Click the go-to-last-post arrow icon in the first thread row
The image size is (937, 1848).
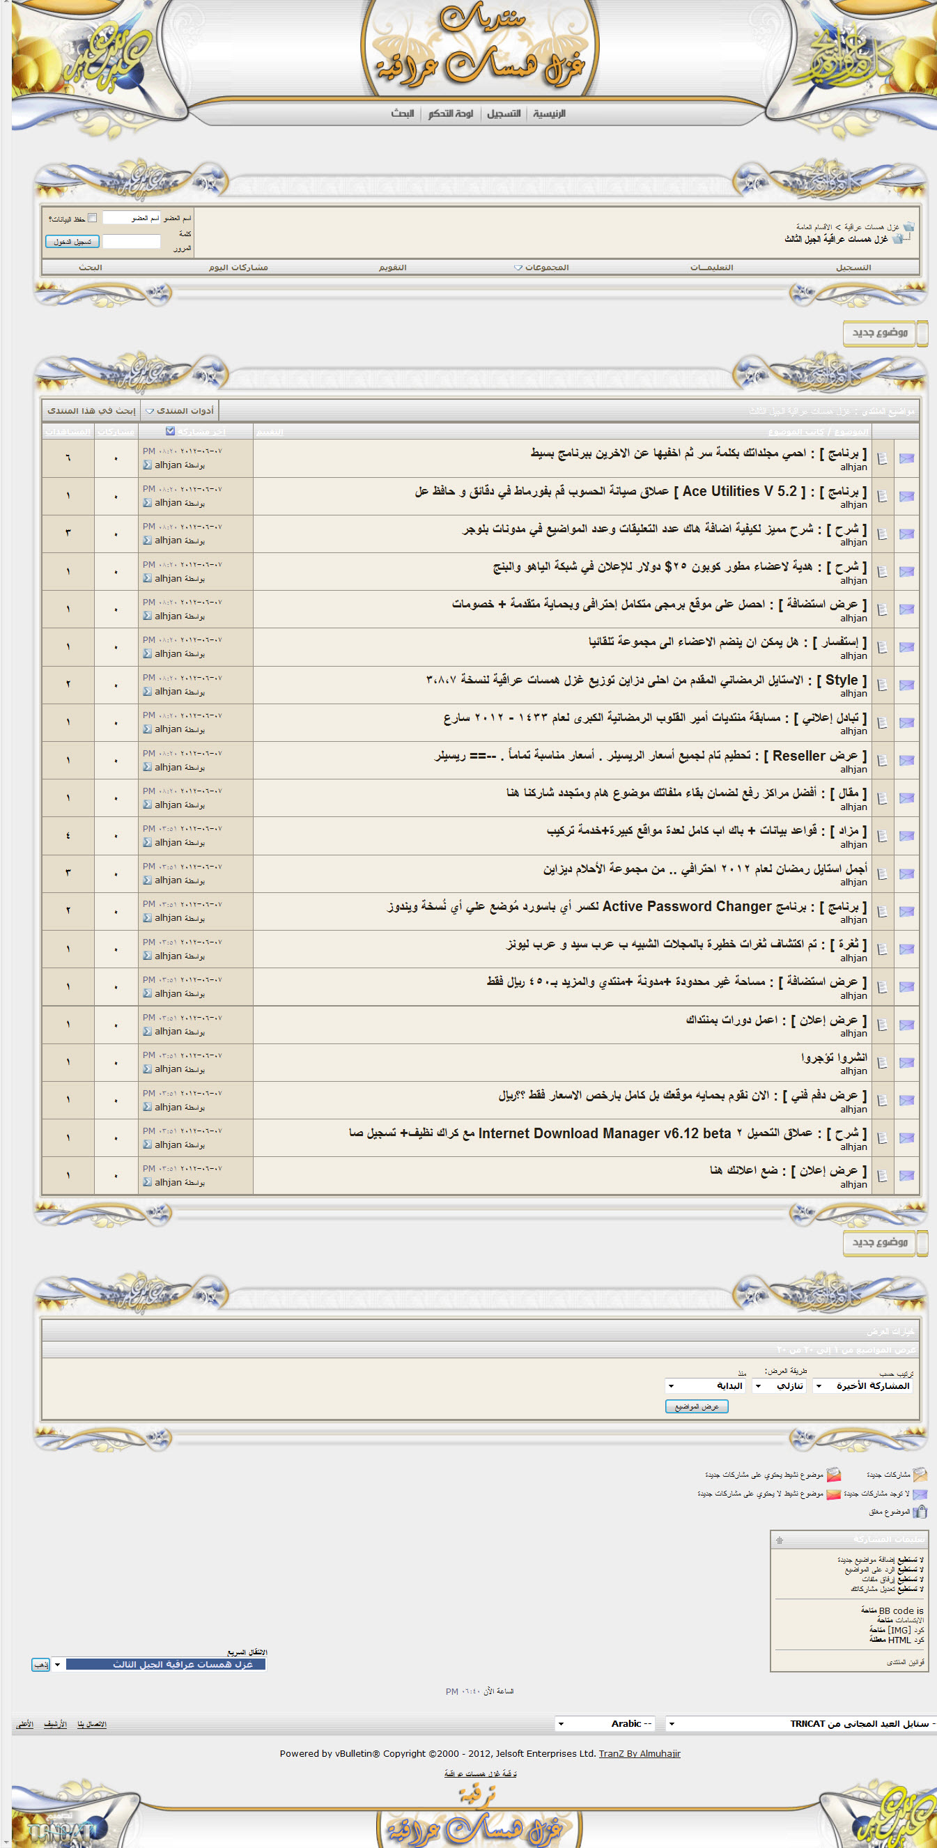(147, 465)
